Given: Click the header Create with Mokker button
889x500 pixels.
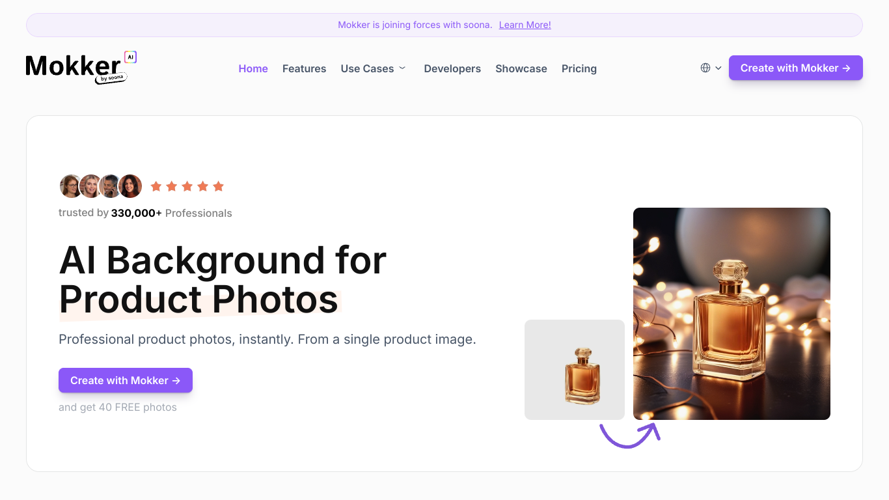Looking at the screenshot, I should click(796, 68).
